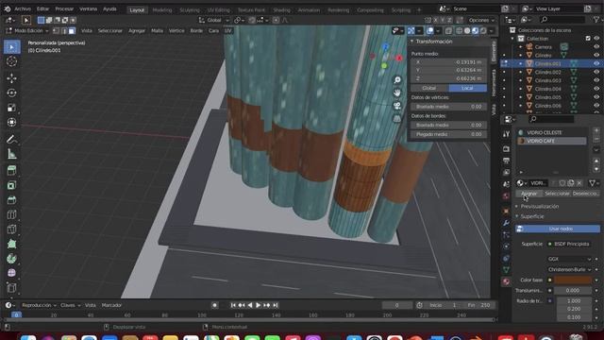Open the Malla menu
The width and height of the screenshot is (604, 340).
tap(158, 30)
